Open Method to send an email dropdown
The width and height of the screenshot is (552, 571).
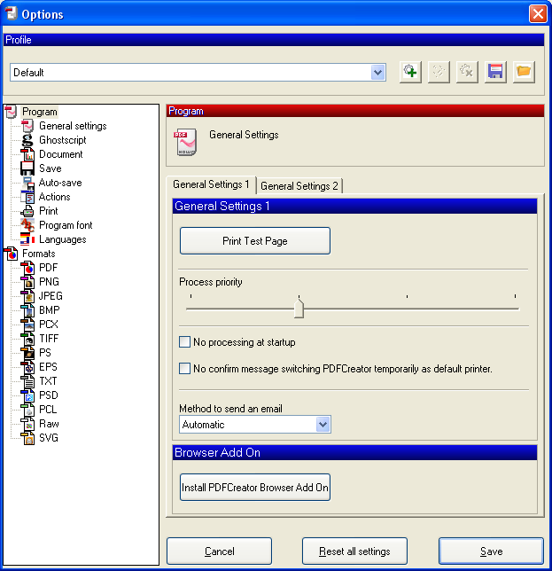coord(323,424)
